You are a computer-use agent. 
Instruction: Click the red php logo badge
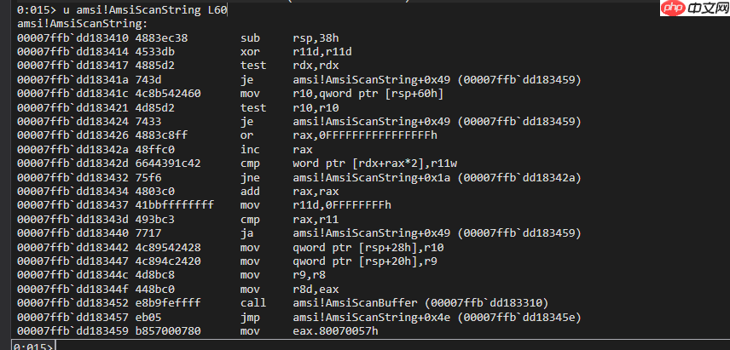coord(673,9)
